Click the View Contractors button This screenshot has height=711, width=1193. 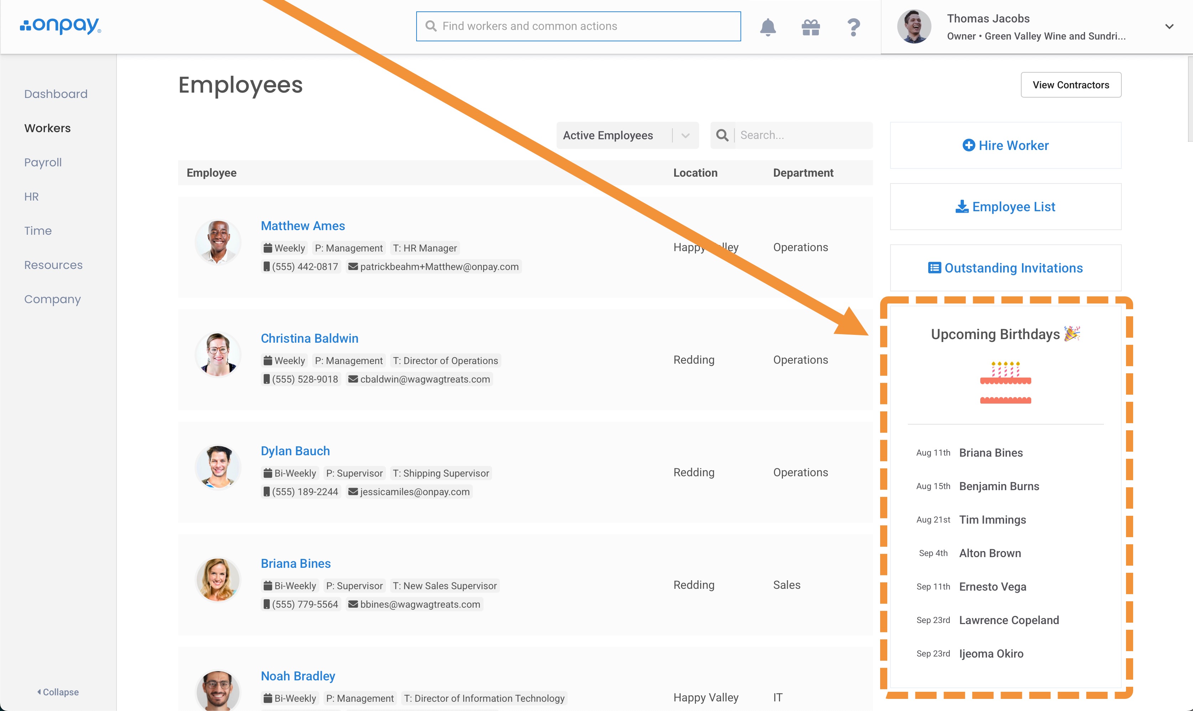[x=1070, y=85]
